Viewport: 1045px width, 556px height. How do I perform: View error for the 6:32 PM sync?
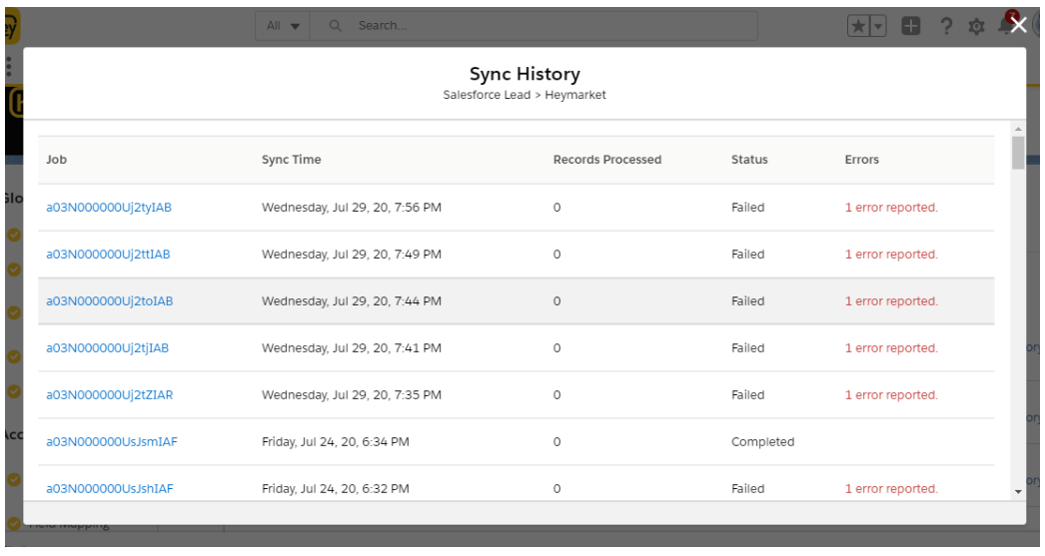(x=891, y=488)
